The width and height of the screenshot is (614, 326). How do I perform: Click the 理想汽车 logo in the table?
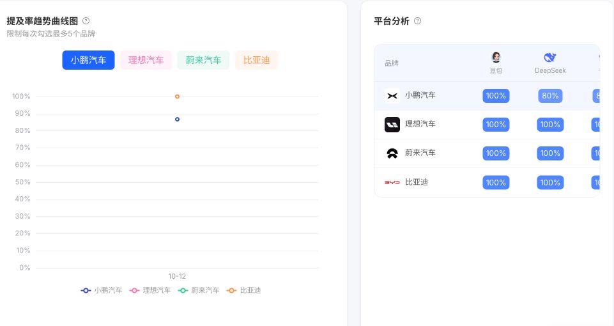392,125
